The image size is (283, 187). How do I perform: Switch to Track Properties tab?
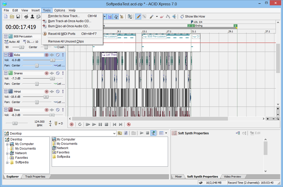point(35,177)
